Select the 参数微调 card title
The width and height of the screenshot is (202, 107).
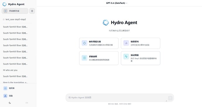click(93, 56)
